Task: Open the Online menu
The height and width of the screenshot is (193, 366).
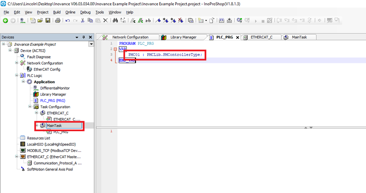Action: [x=70, y=12]
